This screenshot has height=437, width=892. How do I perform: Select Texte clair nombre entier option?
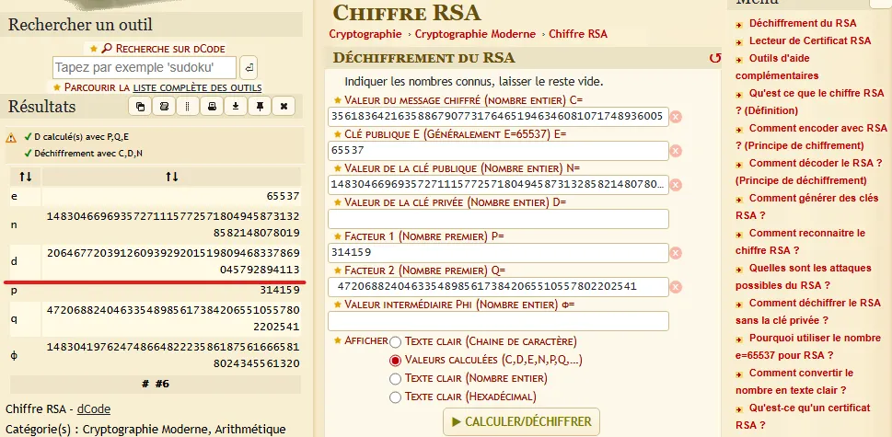[x=395, y=378]
